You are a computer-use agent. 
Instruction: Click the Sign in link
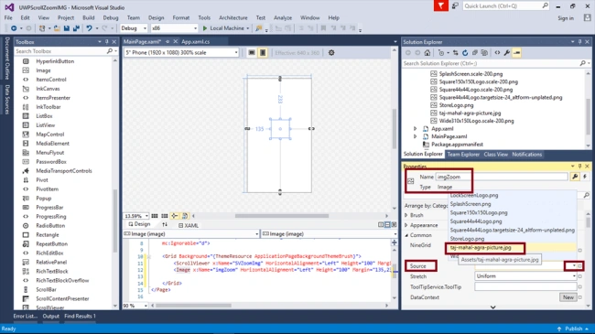click(x=566, y=18)
